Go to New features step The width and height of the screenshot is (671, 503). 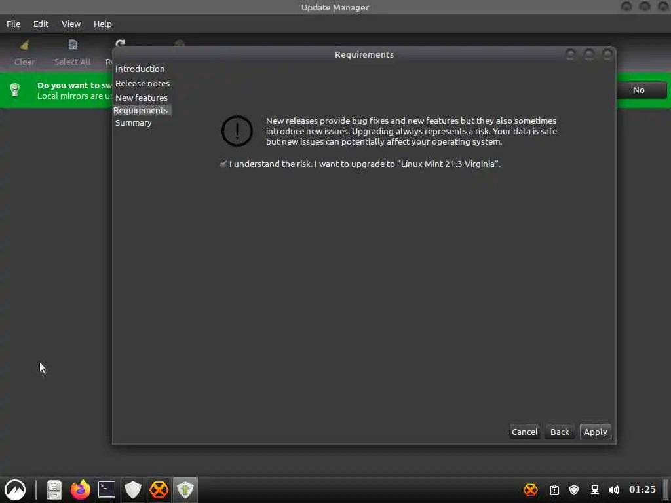(142, 98)
